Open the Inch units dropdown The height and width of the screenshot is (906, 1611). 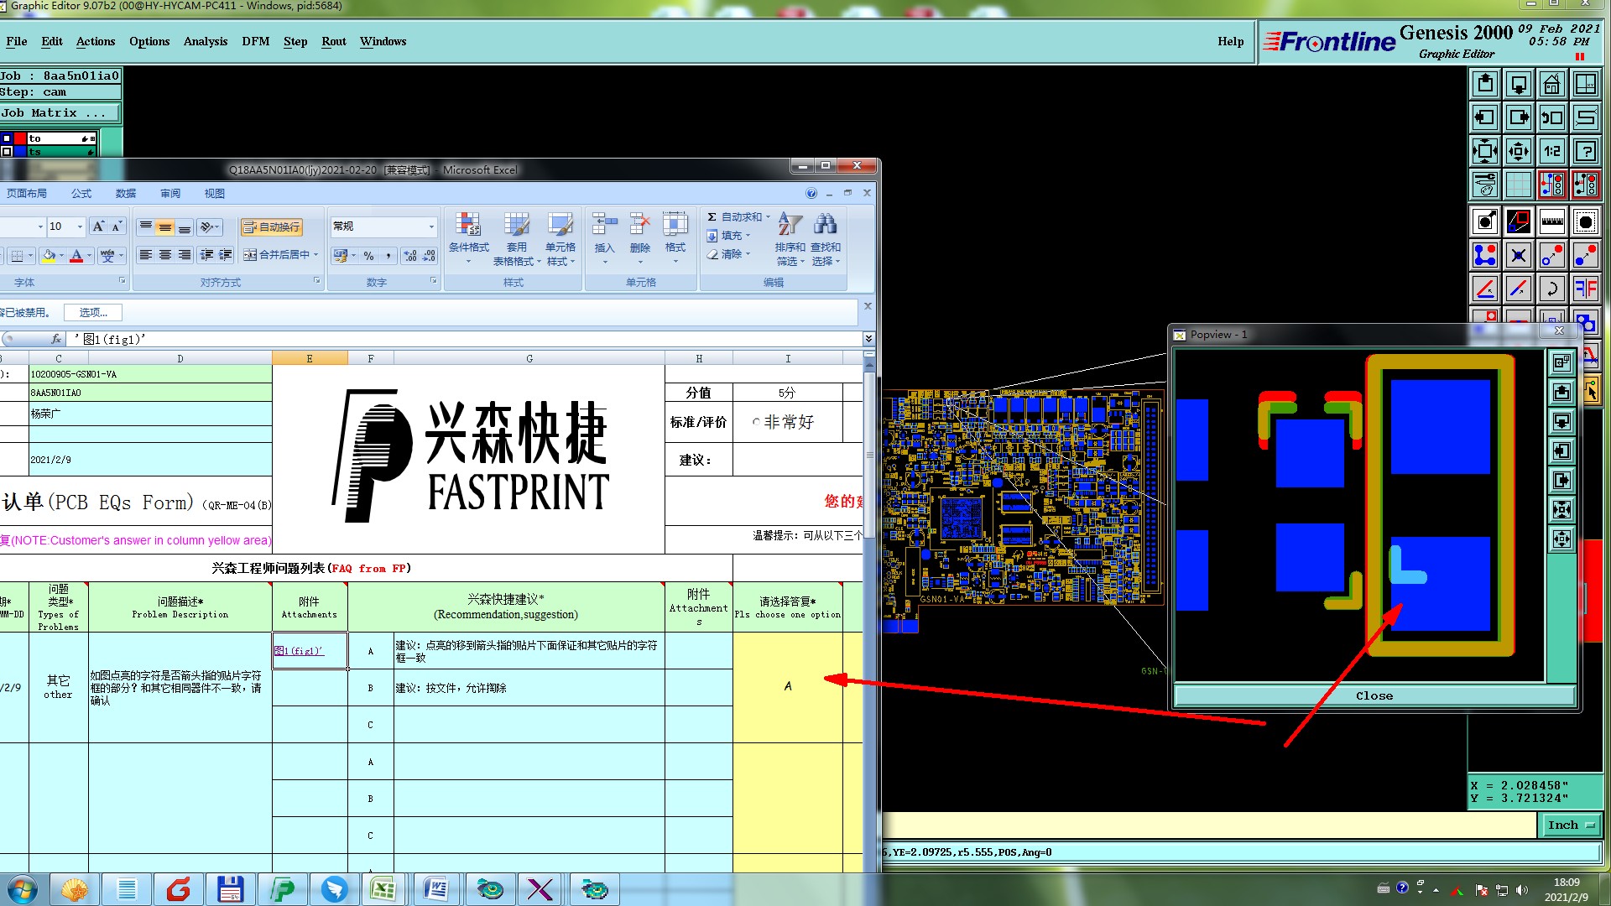pyautogui.click(x=1570, y=825)
